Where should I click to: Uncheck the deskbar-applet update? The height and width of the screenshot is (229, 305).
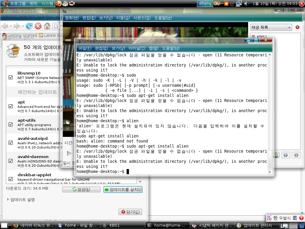click(x=11, y=179)
